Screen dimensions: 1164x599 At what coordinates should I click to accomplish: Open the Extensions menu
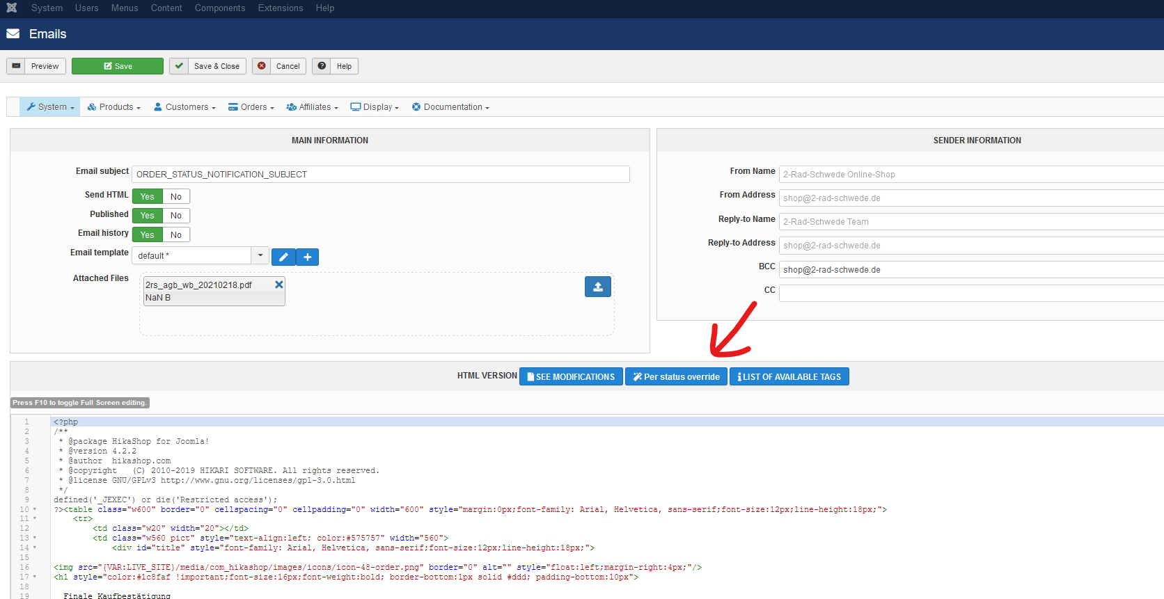pyautogui.click(x=280, y=8)
